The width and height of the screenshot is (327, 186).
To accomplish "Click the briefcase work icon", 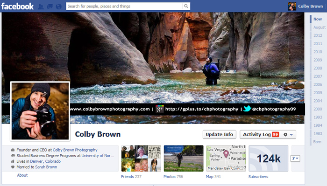I will pyautogui.click(x=13, y=150).
